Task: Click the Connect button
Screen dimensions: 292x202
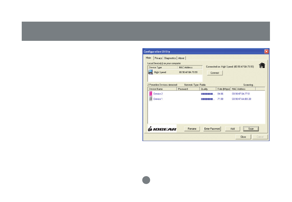Action: pyautogui.click(x=215, y=73)
